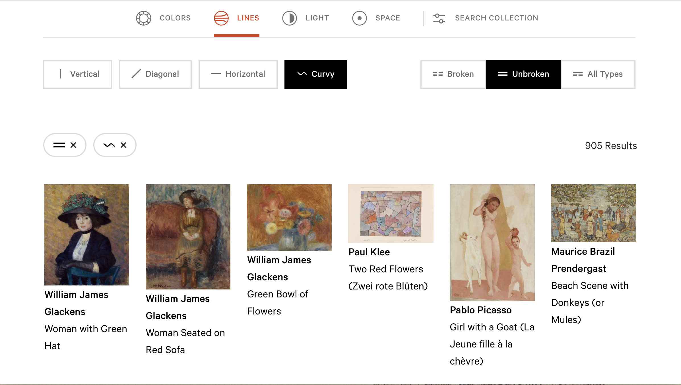
Task: Click the Light half-circle icon
Action: pos(289,18)
